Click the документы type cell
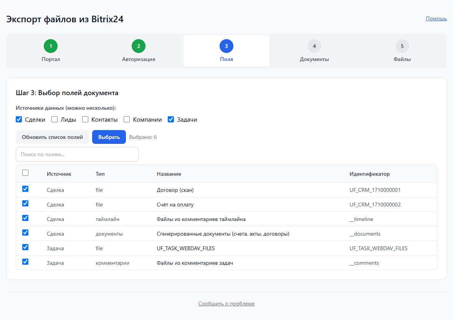The image size is (453, 320). 109,234
